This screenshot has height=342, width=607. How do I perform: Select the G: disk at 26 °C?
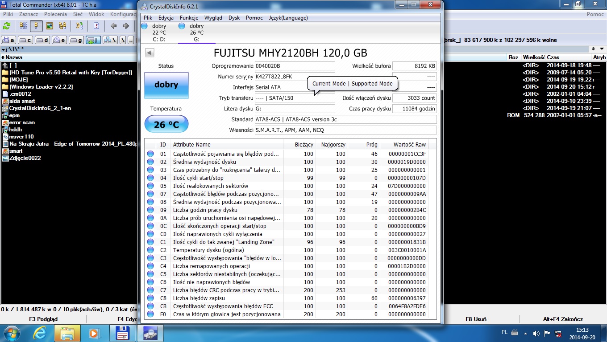(x=196, y=33)
